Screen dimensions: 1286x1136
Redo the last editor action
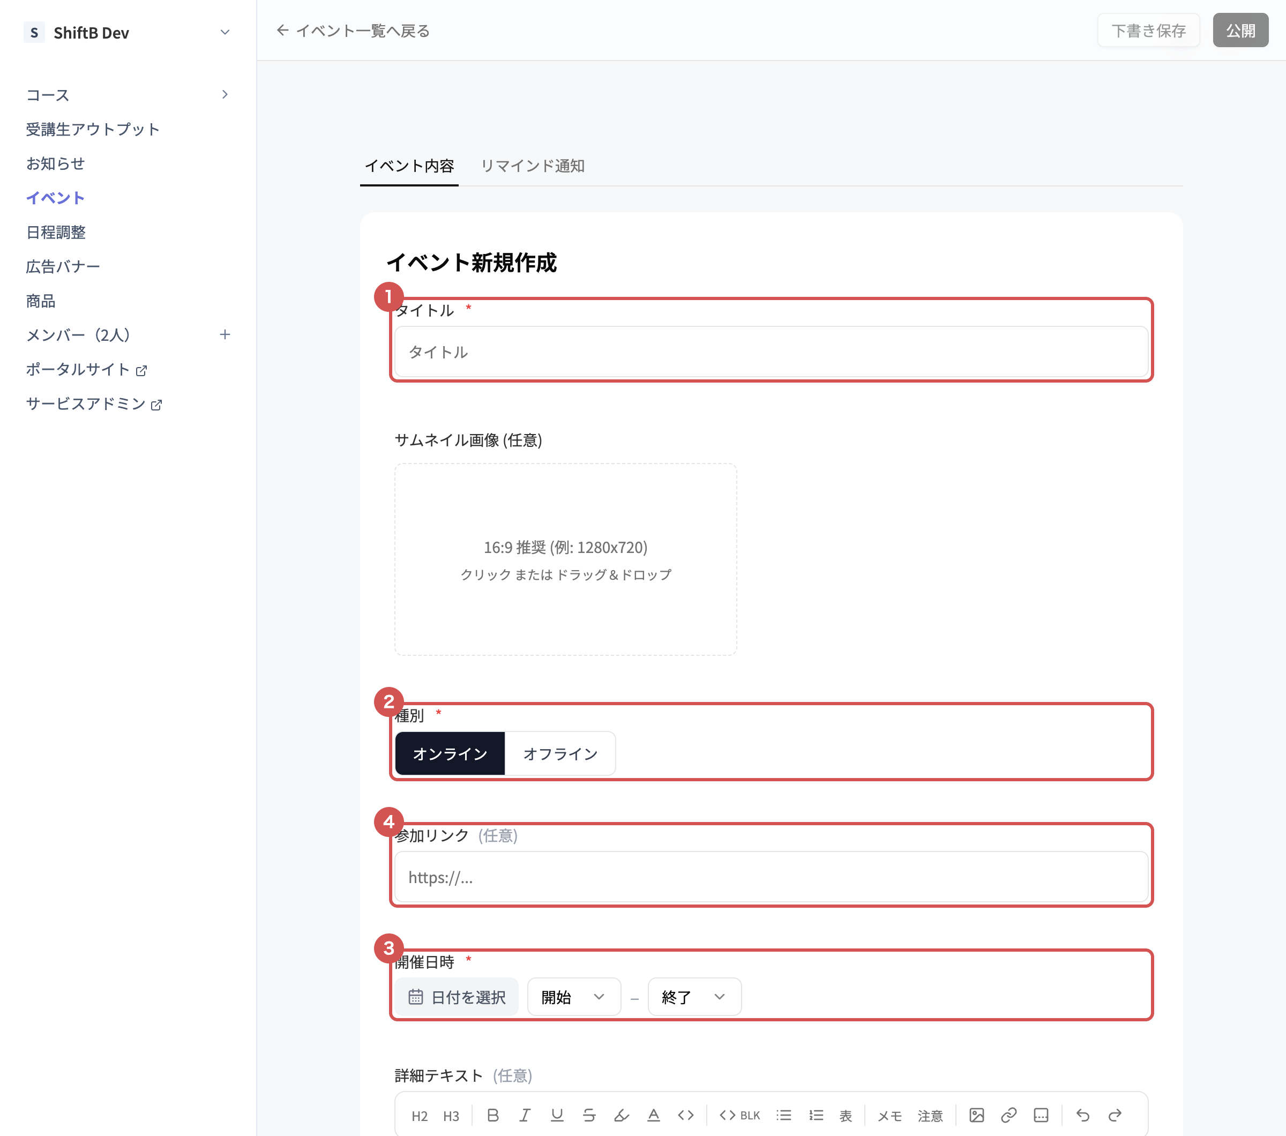1115,1115
